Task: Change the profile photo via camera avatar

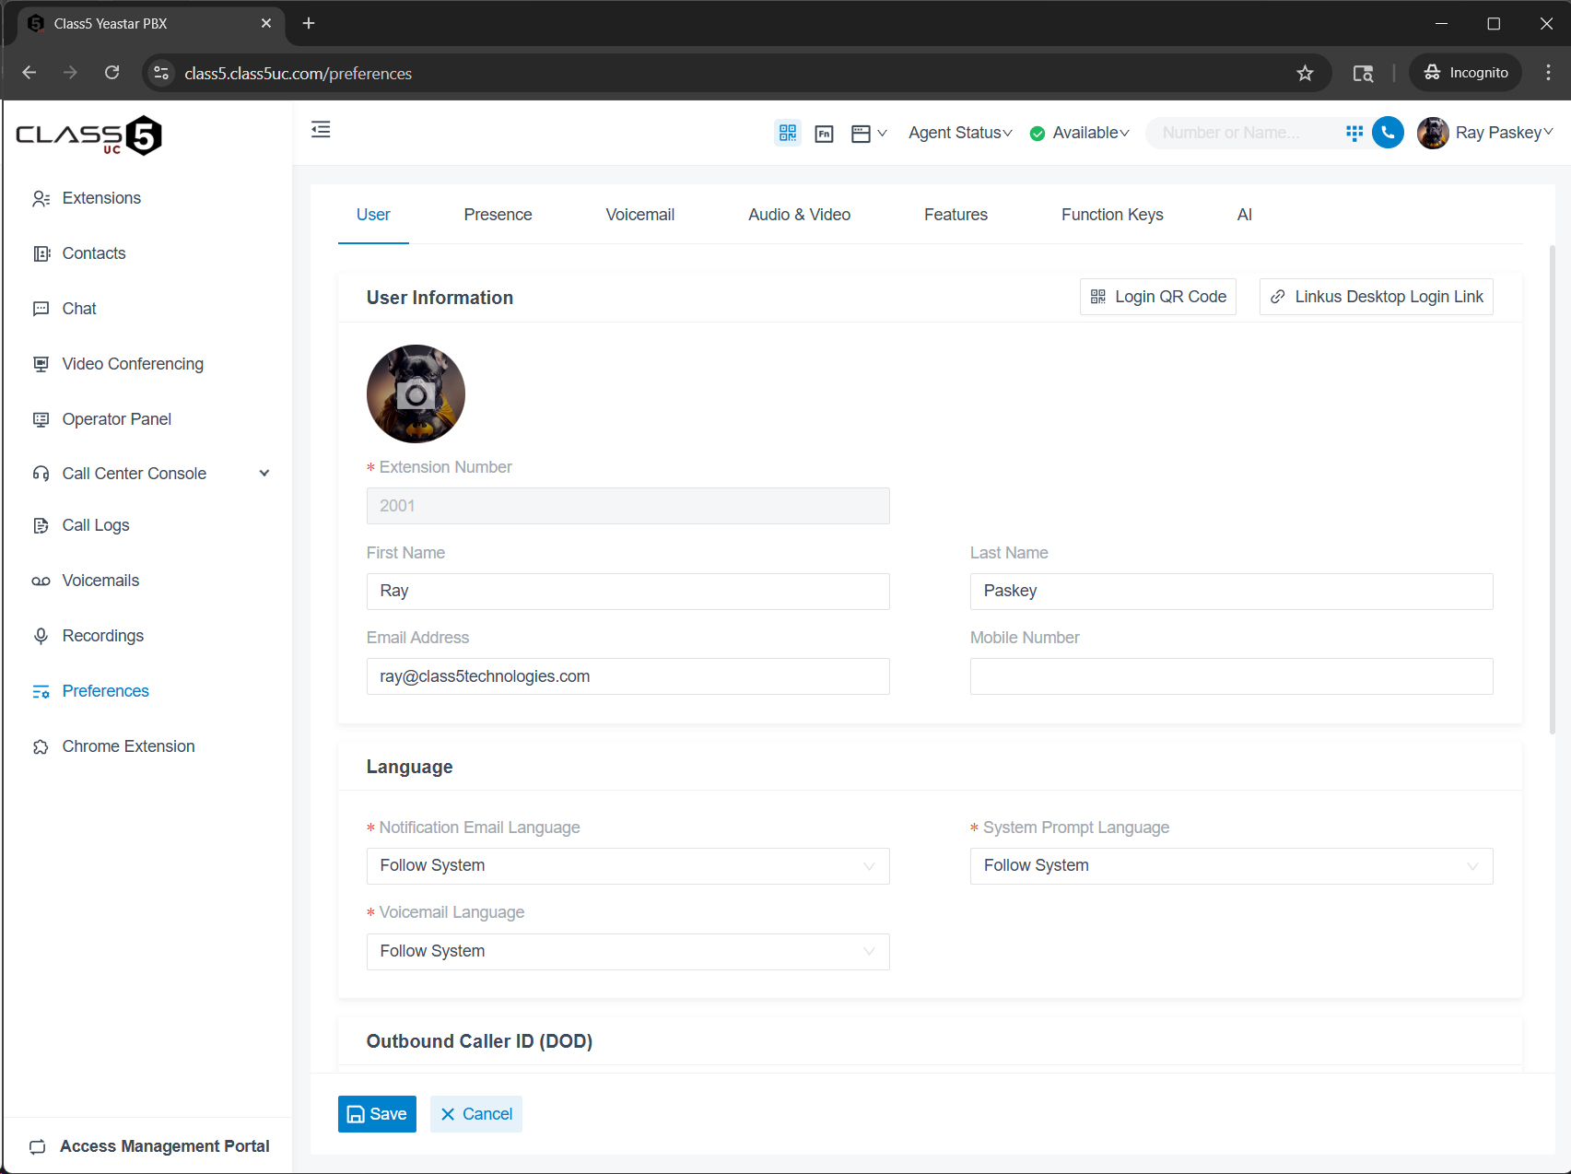Action: tap(416, 394)
